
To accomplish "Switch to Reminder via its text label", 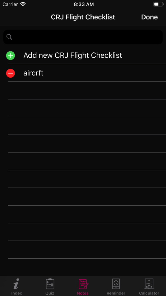I will (x=116, y=293).
